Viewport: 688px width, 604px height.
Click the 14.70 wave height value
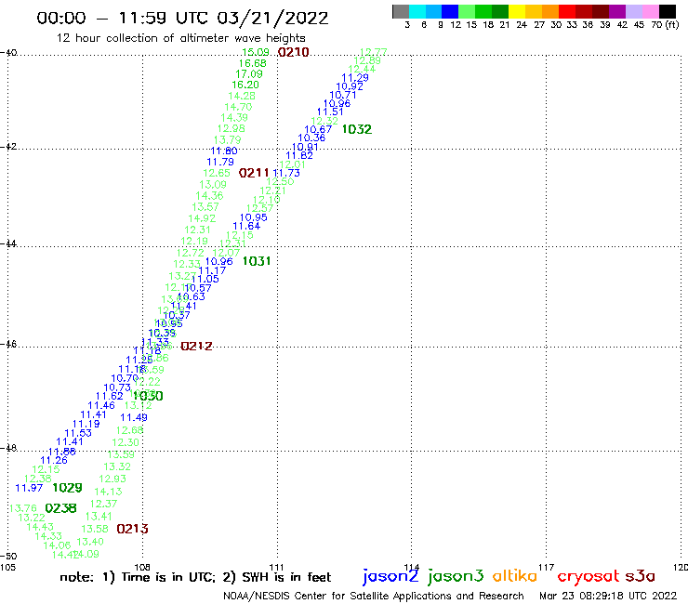click(x=238, y=107)
